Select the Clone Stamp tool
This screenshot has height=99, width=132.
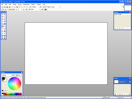tap(2, 31)
